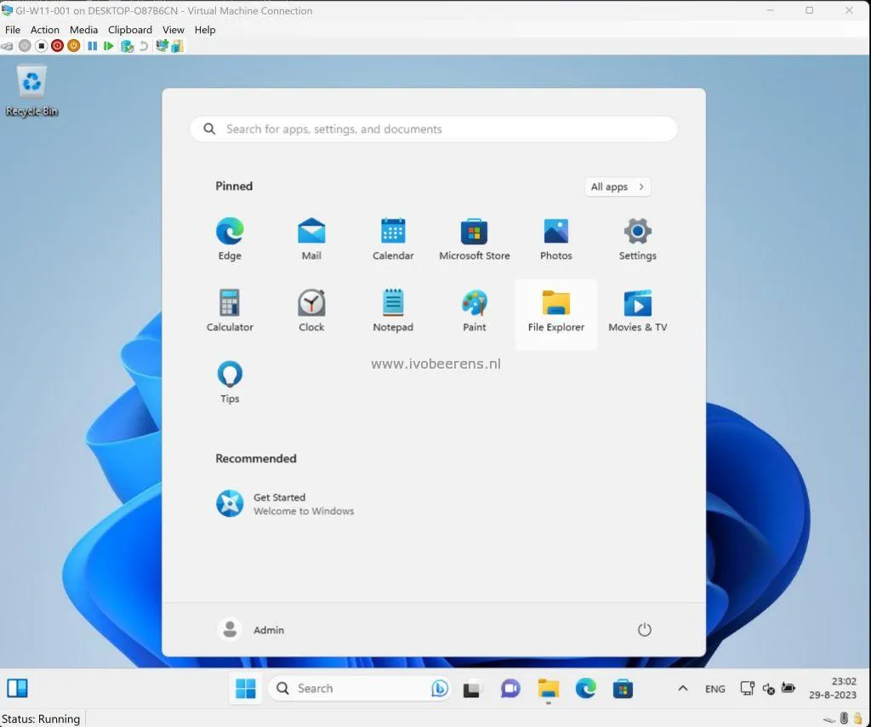
Task: Click the Revert arrow icon in toolbar
Action: [144, 46]
